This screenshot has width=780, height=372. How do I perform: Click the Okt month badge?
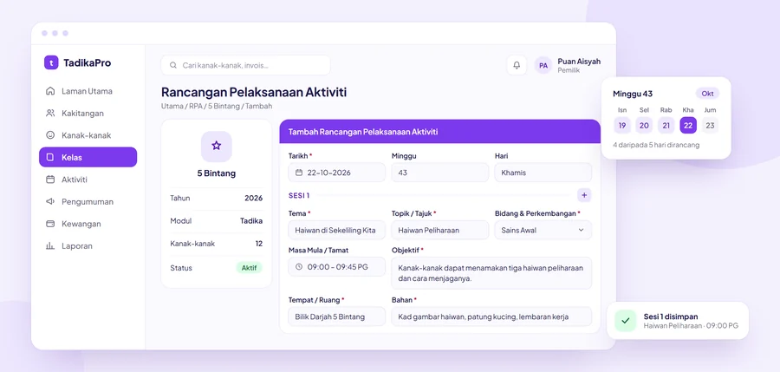point(707,94)
